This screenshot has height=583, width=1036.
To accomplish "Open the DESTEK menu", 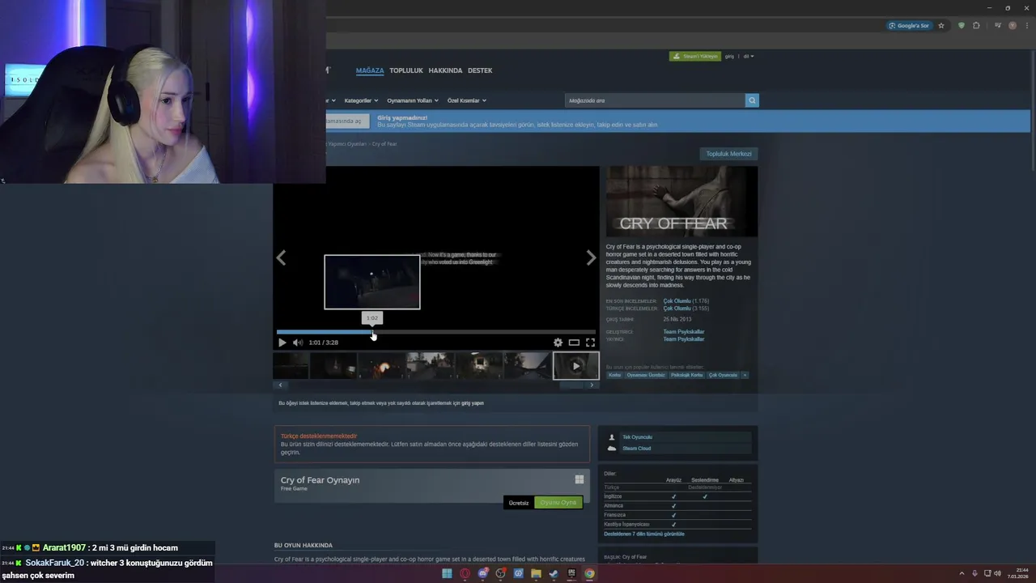I will tap(480, 70).
